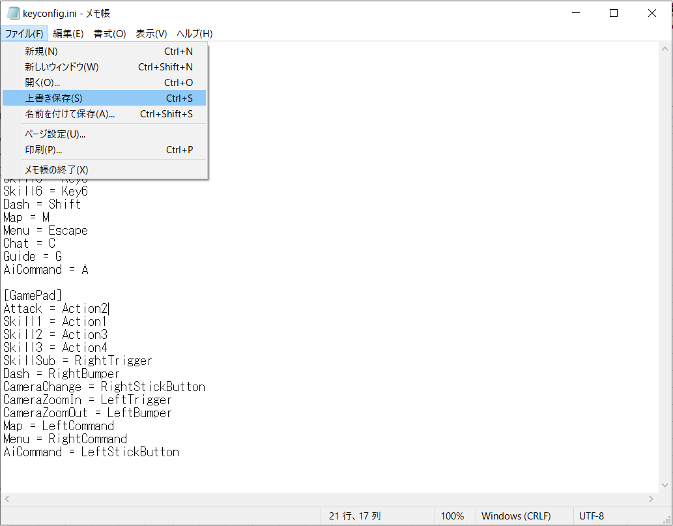Maximize the Notepad window
Screen dimensions: 673x526
click(x=613, y=13)
